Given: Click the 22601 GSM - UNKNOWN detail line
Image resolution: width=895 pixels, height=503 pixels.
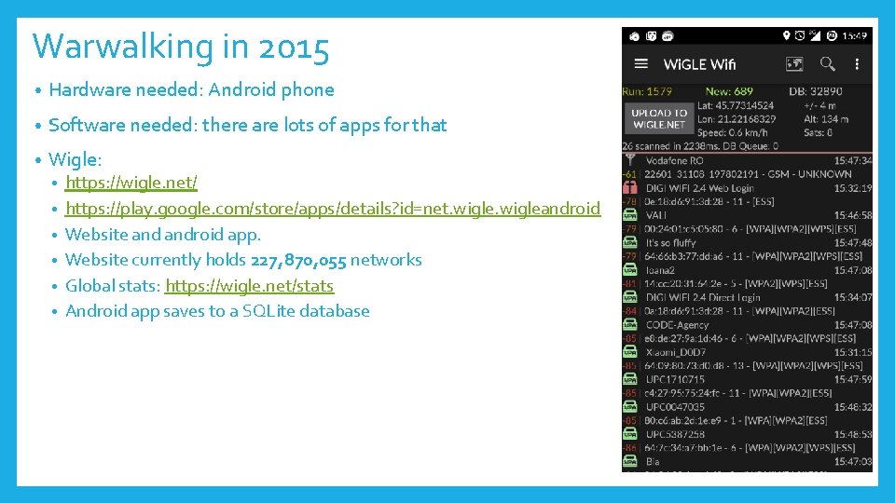Looking at the screenshot, I should click(x=748, y=174).
